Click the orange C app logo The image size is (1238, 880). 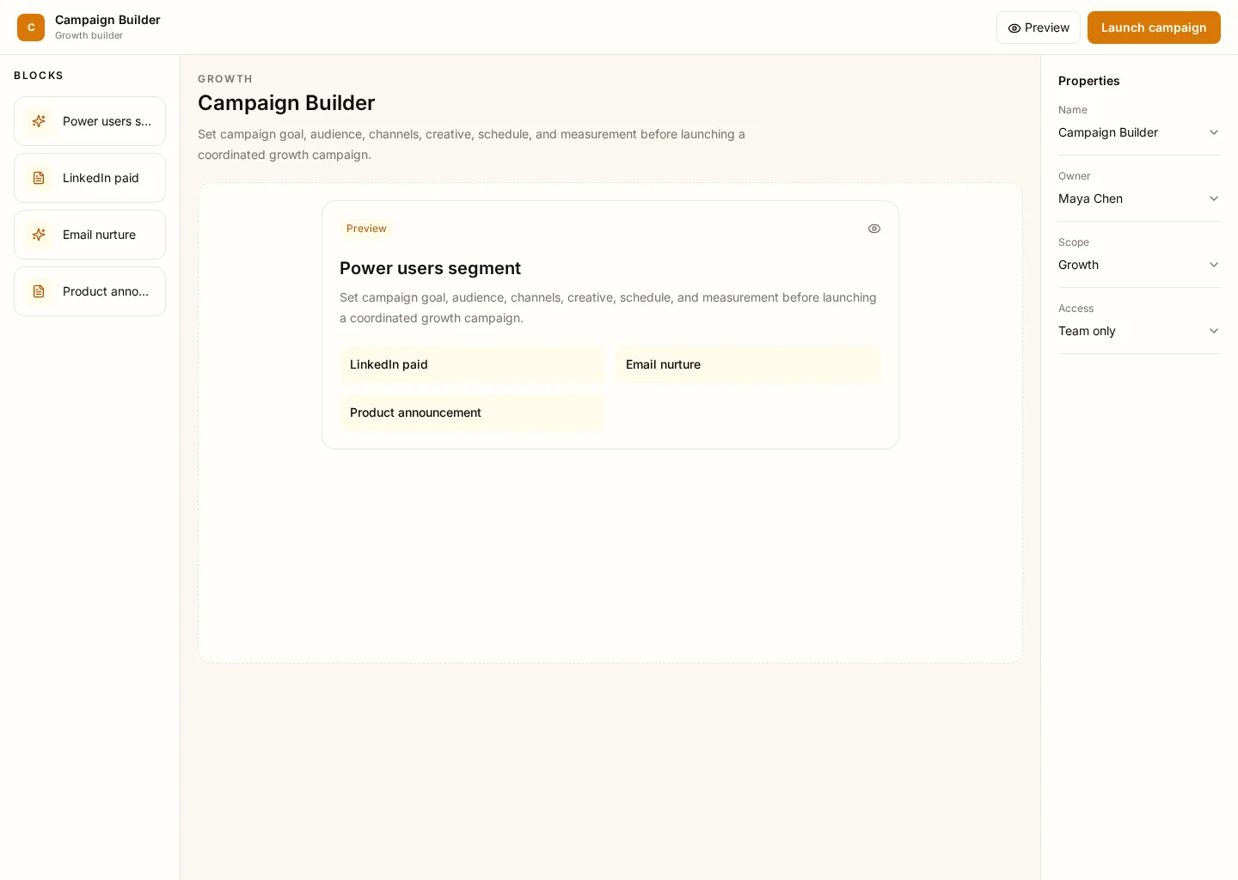point(31,27)
